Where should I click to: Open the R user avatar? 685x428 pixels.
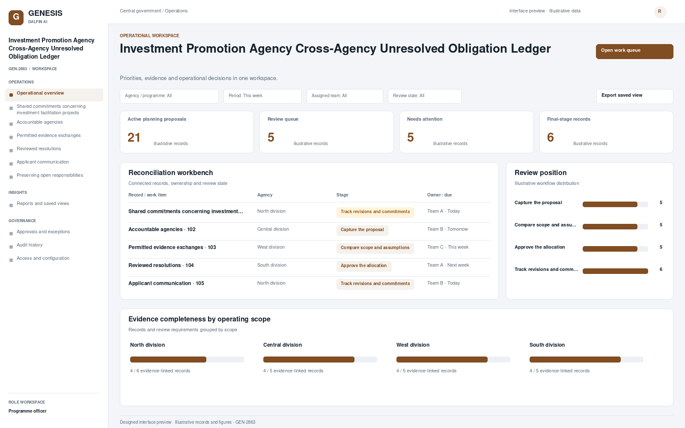(x=660, y=12)
